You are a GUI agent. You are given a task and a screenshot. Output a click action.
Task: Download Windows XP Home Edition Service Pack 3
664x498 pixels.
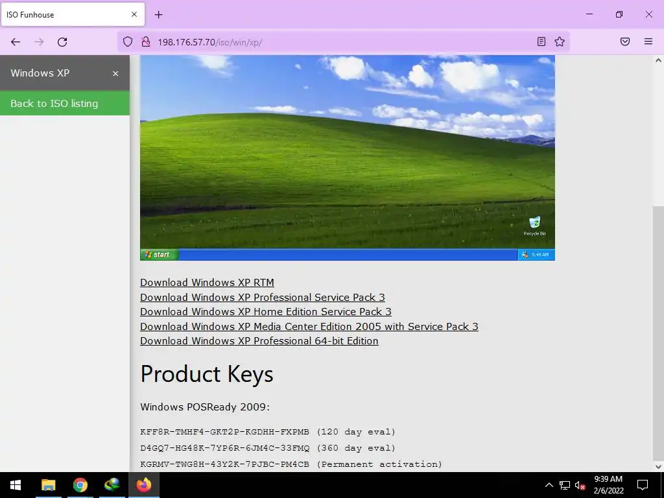tap(265, 312)
